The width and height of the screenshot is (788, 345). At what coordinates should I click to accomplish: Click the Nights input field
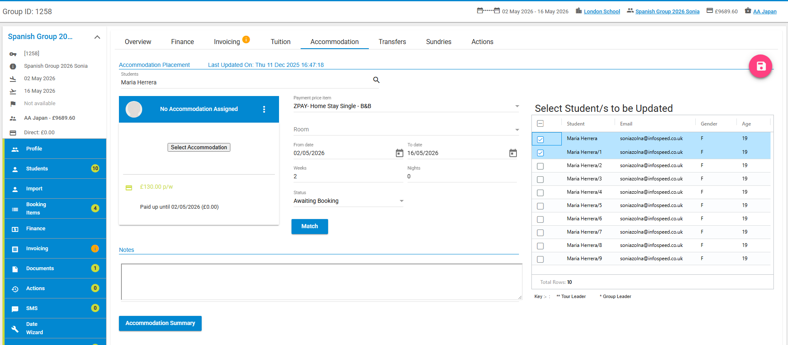tap(462, 176)
